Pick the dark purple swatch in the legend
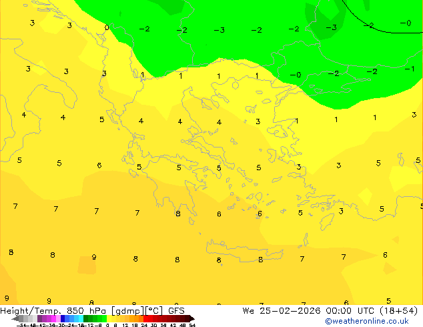 39,318
